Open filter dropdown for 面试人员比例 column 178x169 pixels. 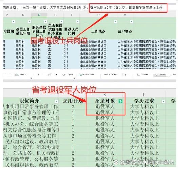tap(78, 21)
